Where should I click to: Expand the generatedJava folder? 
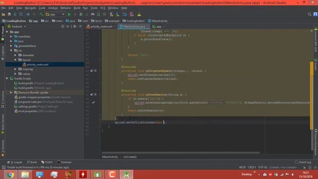(11, 46)
